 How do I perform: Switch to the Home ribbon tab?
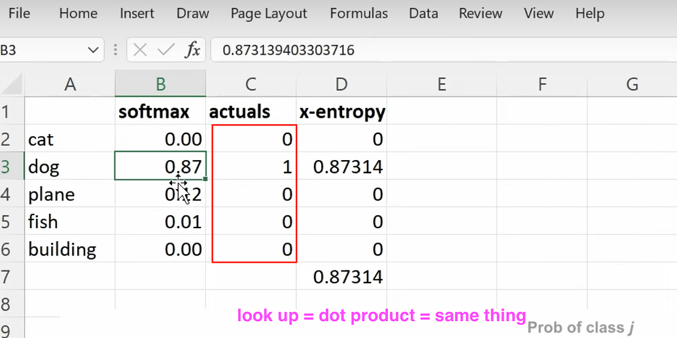(x=78, y=13)
